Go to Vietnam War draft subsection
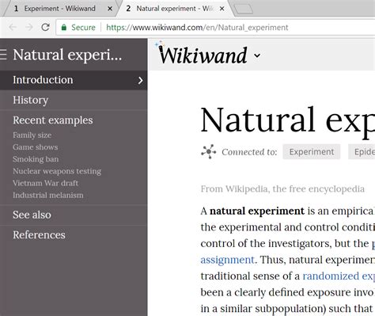375x316 pixels. click(x=46, y=183)
